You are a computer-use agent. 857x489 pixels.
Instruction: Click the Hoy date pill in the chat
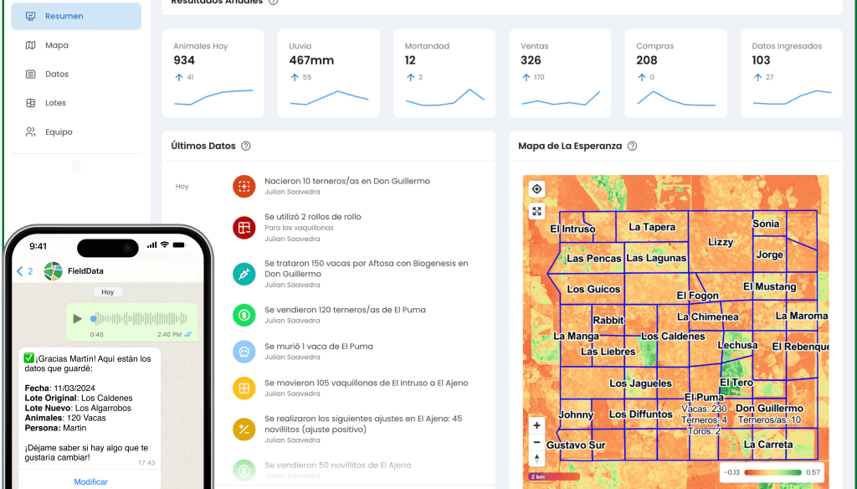click(x=108, y=292)
